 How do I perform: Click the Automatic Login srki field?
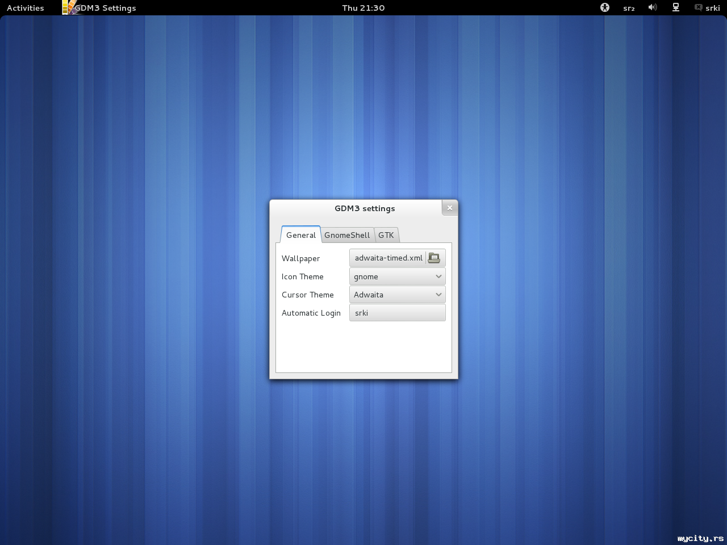coord(398,313)
